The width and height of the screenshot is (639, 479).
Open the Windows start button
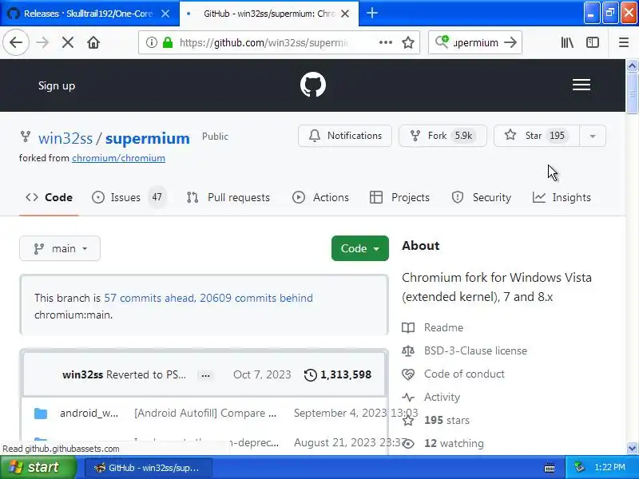pos(38,467)
